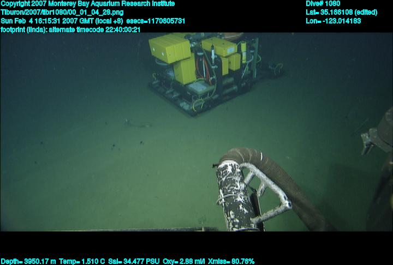The image size is (393, 265).
Task: Click the file path 'Tiburon/2007/tibr1080/00_01_04_28.png'
Action: [62, 13]
